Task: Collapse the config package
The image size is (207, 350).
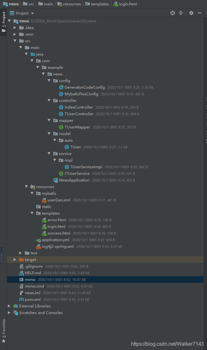Action: (x=49, y=80)
